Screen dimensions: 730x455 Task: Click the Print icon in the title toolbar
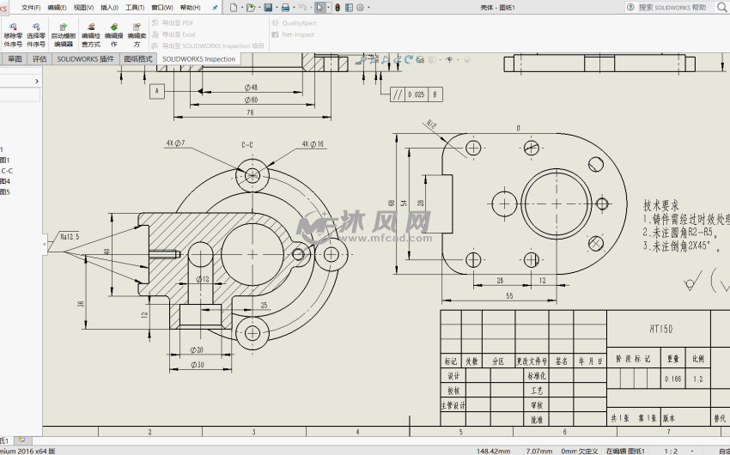(x=286, y=7)
